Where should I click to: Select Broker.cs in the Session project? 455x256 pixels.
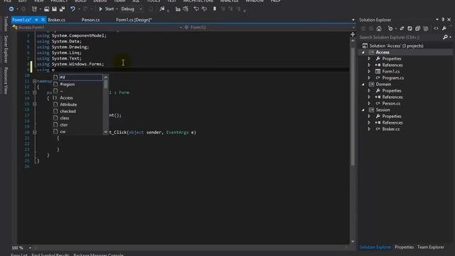390,129
